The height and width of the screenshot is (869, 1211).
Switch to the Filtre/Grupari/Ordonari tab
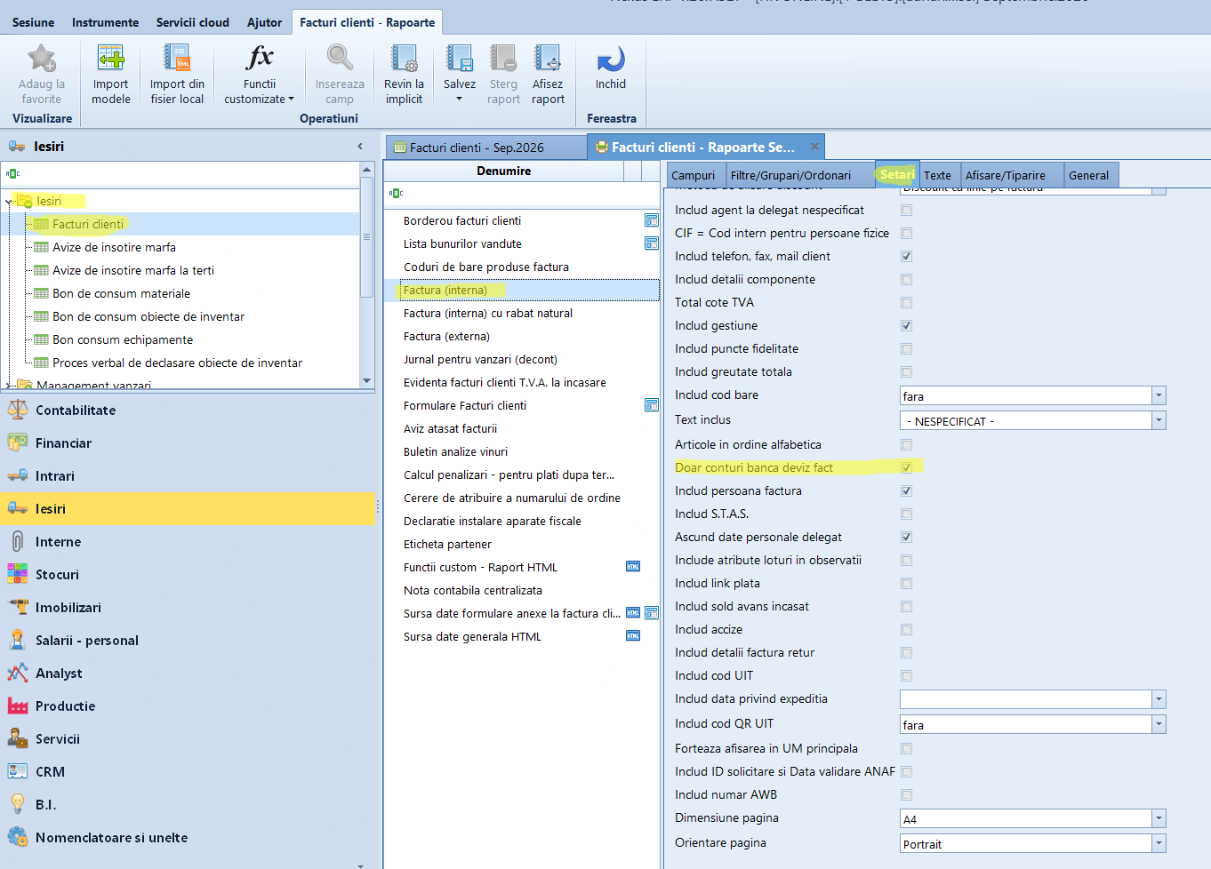coord(790,175)
